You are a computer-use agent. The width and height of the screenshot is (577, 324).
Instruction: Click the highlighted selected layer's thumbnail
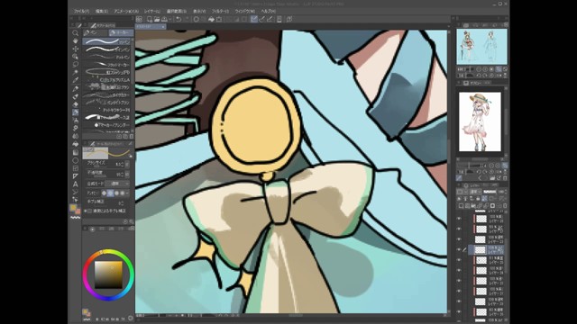point(481,250)
